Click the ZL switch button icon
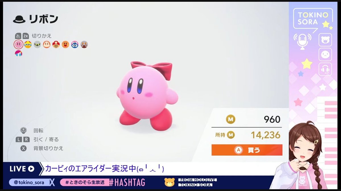Image resolution: width=341 pixels, height=191 pixels. pos(18,36)
